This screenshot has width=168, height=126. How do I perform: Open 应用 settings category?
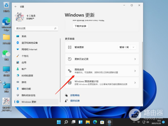36,62
